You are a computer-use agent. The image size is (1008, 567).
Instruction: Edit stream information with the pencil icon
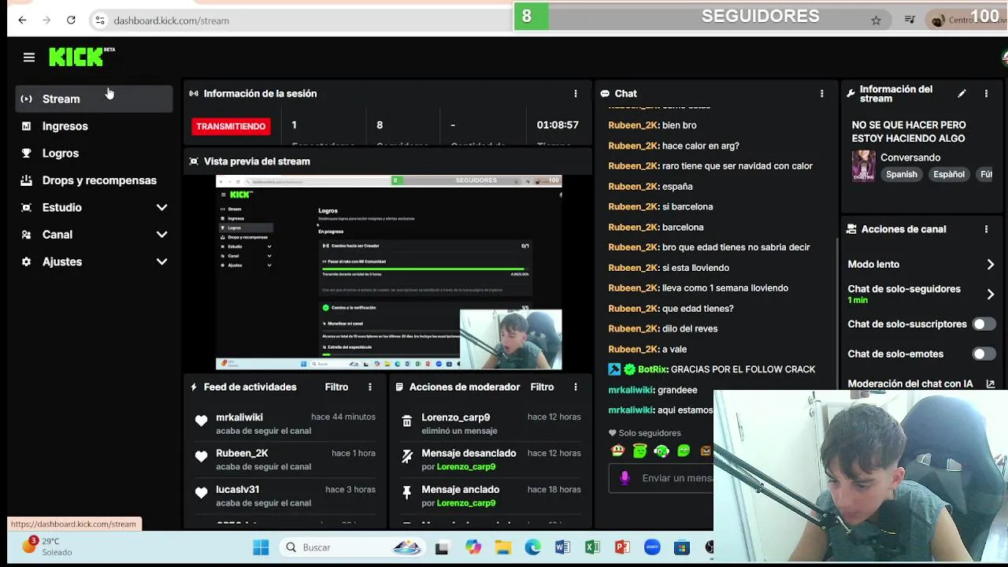962,94
